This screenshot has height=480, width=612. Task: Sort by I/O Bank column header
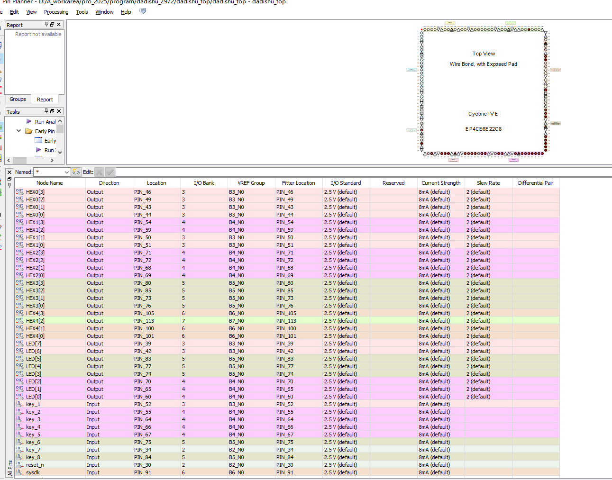point(204,183)
